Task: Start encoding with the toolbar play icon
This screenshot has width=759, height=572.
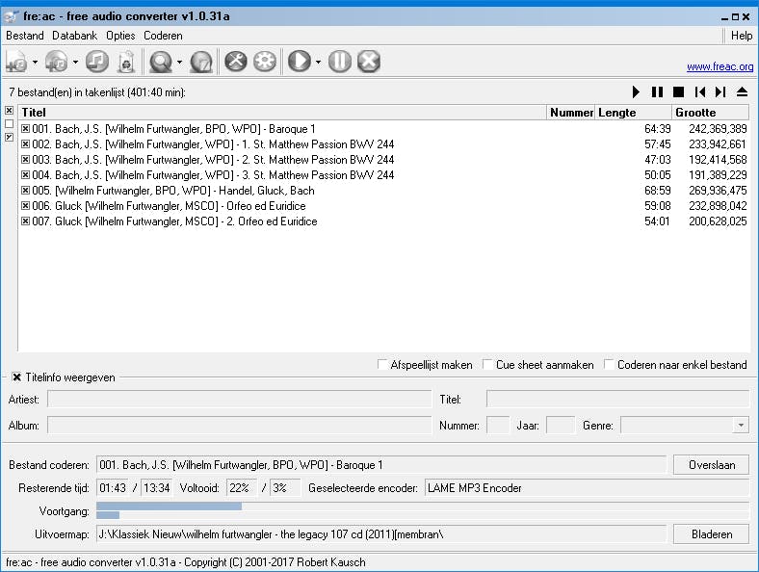Action: (300, 62)
